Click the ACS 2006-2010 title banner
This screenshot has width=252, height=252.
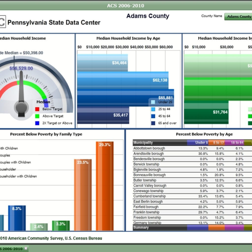coord(125,5)
